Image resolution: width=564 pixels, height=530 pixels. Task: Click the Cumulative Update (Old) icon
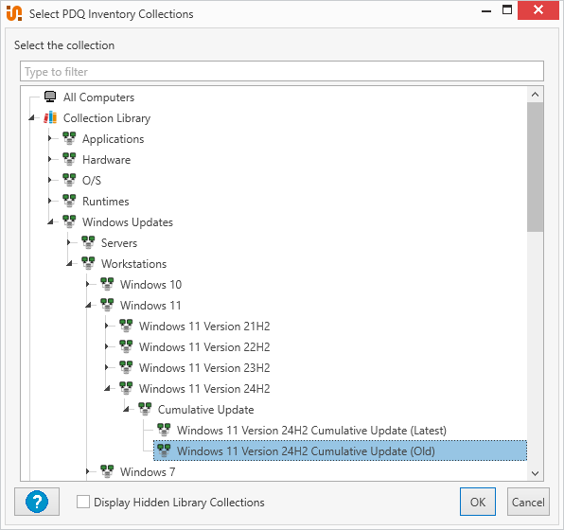point(164,450)
